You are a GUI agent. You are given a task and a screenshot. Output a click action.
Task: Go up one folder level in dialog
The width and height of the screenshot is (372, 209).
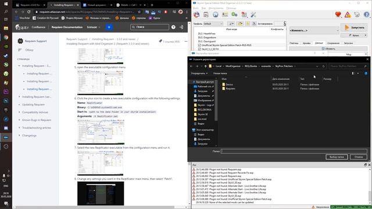(x=205, y=66)
